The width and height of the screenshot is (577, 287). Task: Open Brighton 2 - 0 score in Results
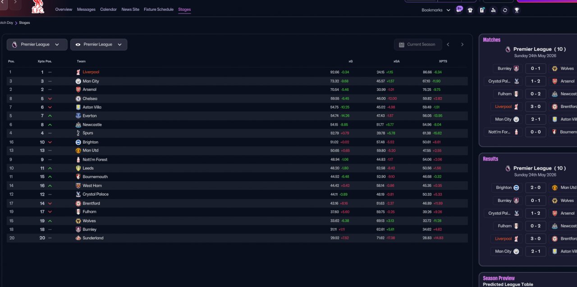click(x=536, y=188)
